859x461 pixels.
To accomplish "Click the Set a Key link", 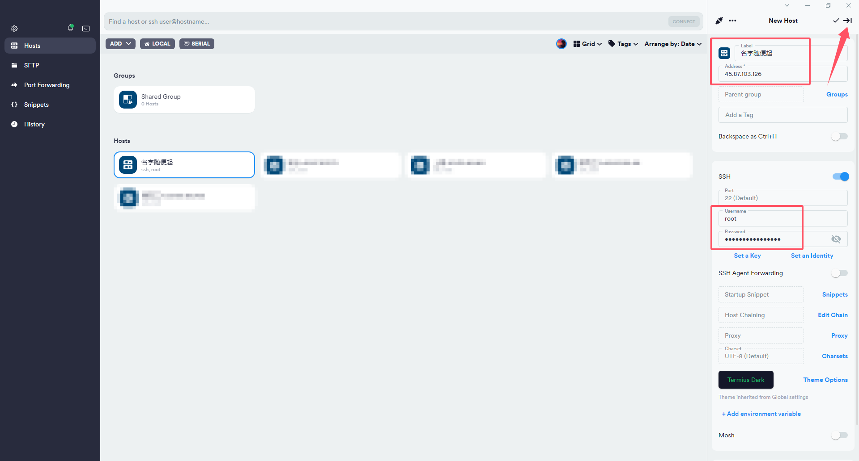I will coord(747,256).
